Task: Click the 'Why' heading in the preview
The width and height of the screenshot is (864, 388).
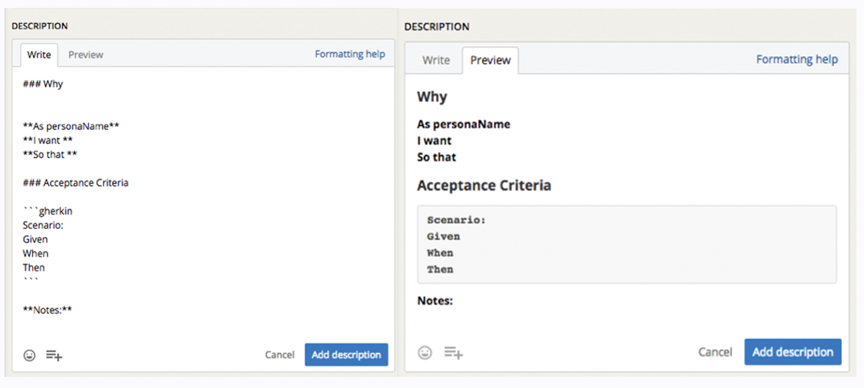Action: [x=432, y=97]
